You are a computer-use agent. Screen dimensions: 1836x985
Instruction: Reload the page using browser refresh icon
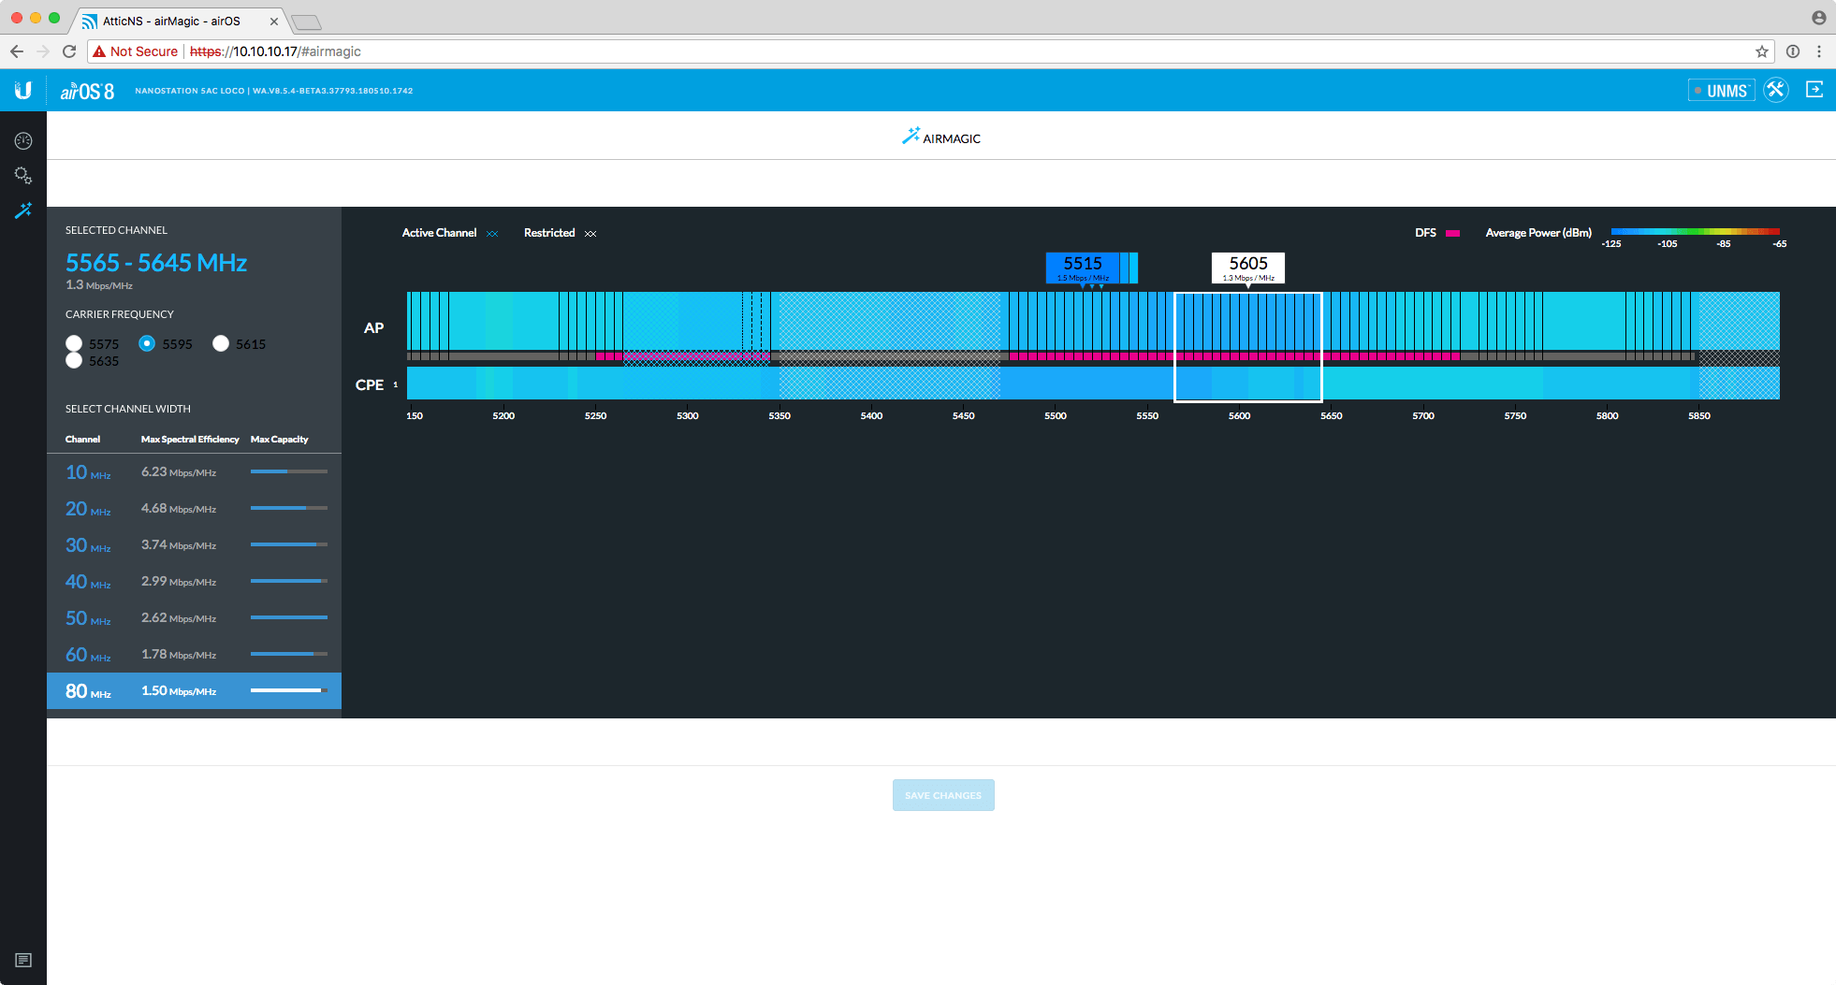point(69,51)
